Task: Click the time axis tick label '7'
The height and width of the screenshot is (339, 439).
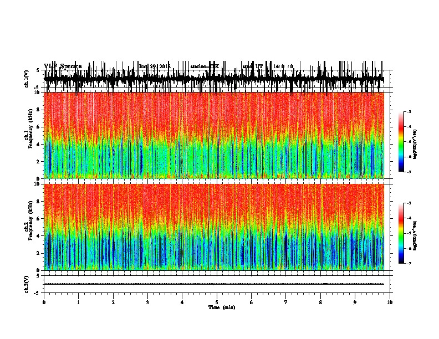Action: pos(286,302)
